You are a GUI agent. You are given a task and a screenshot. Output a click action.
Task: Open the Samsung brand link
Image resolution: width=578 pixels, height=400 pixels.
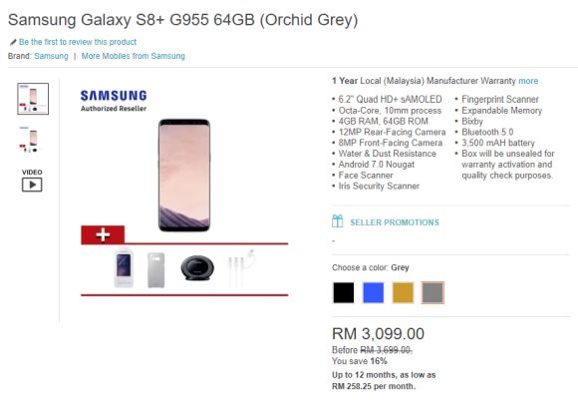[51, 56]
